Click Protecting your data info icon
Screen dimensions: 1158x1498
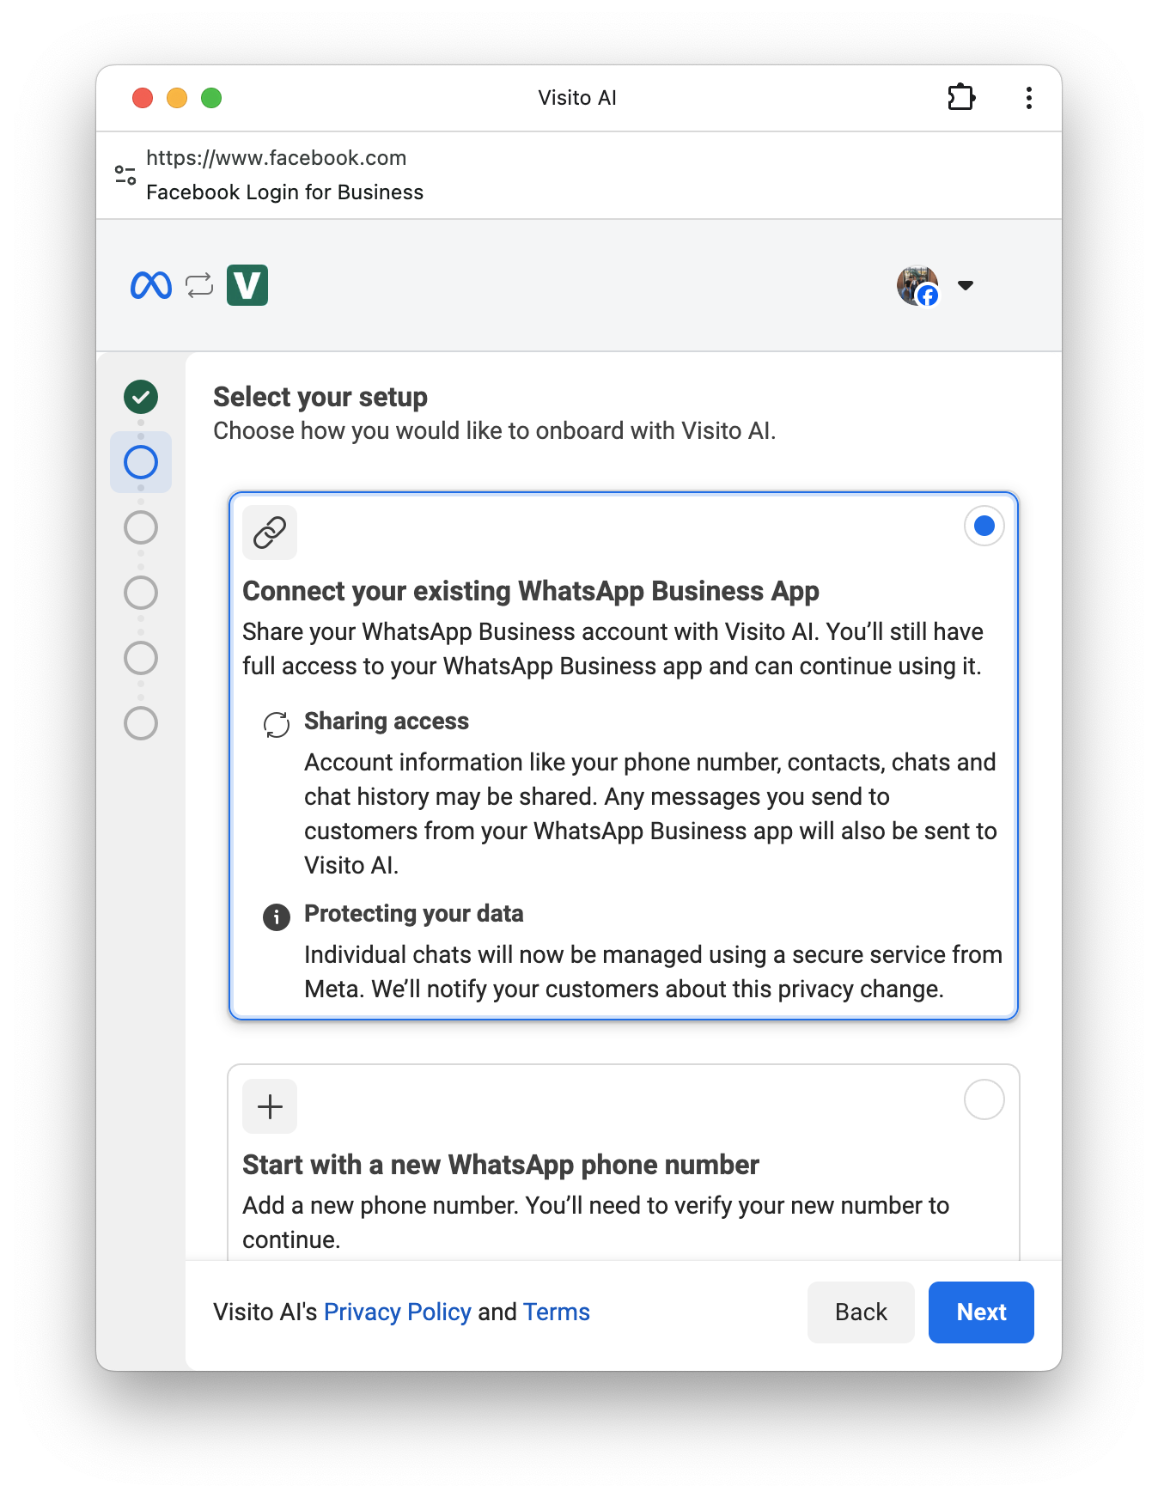pyautogui.click(x=277, y=917)
